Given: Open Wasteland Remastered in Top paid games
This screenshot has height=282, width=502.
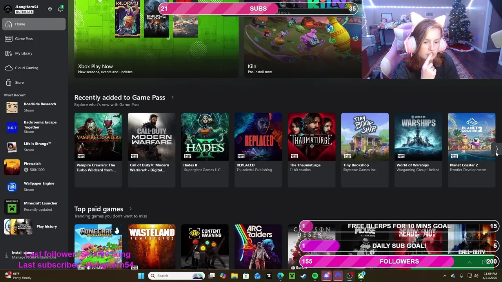Looking at the screenshot, I should [151, 247].
